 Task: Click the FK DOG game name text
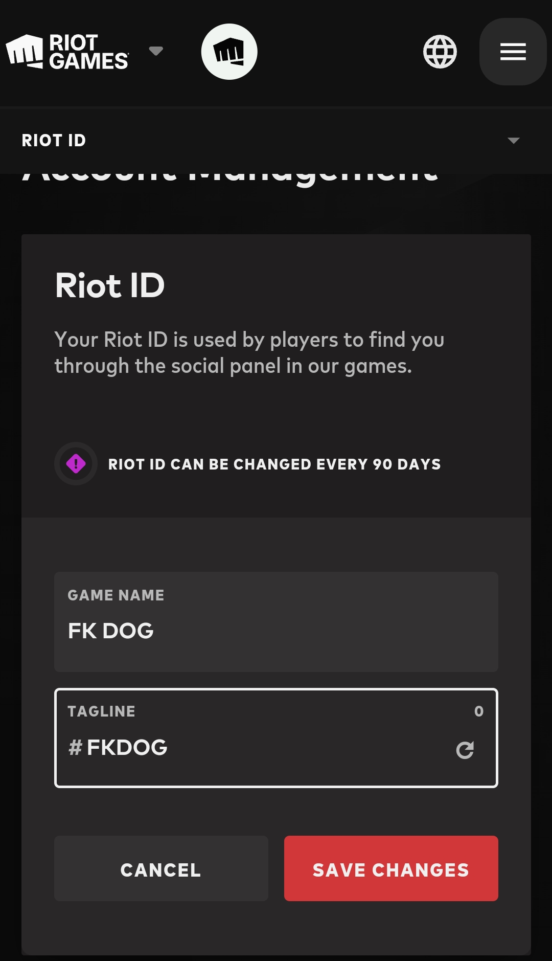pyautogui.click(x=111, y=631)
